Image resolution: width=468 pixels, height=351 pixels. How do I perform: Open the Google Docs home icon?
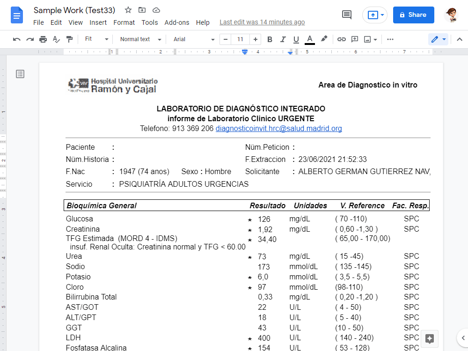(x=17, y=15)
